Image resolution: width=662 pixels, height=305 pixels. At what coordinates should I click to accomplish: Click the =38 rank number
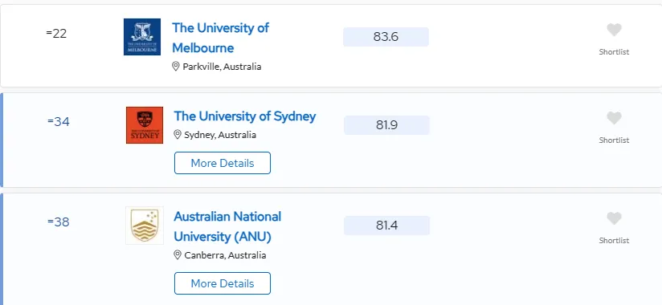pos(59,222)
